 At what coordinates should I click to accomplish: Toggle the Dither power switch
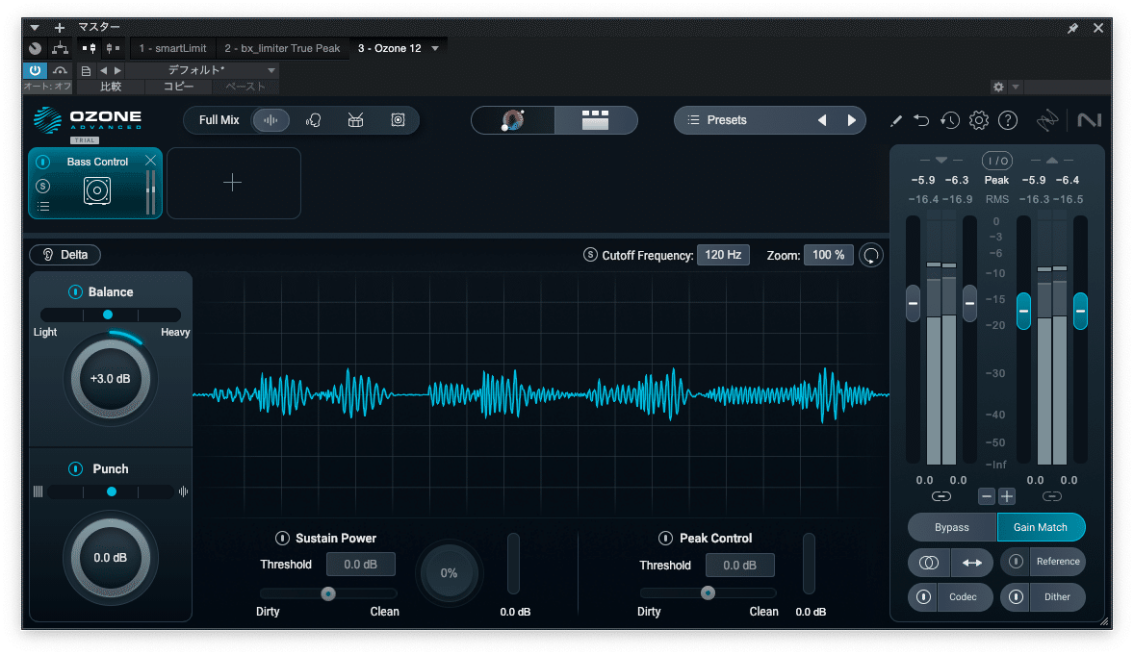[x=1015, y=597]
